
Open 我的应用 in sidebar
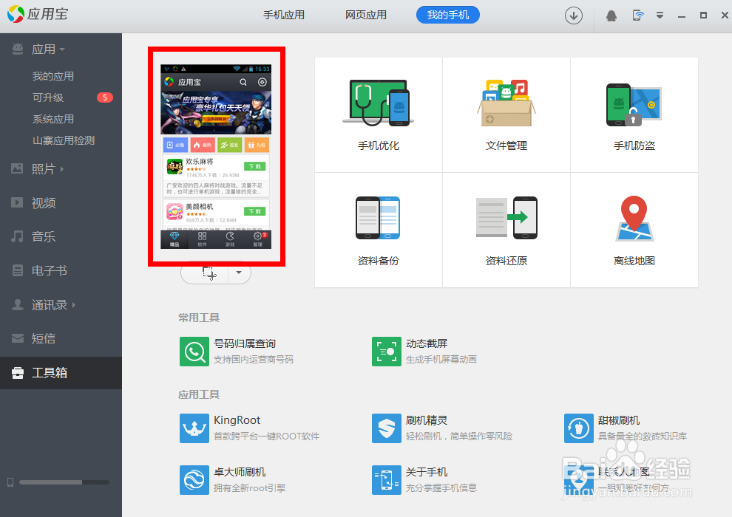53,76
